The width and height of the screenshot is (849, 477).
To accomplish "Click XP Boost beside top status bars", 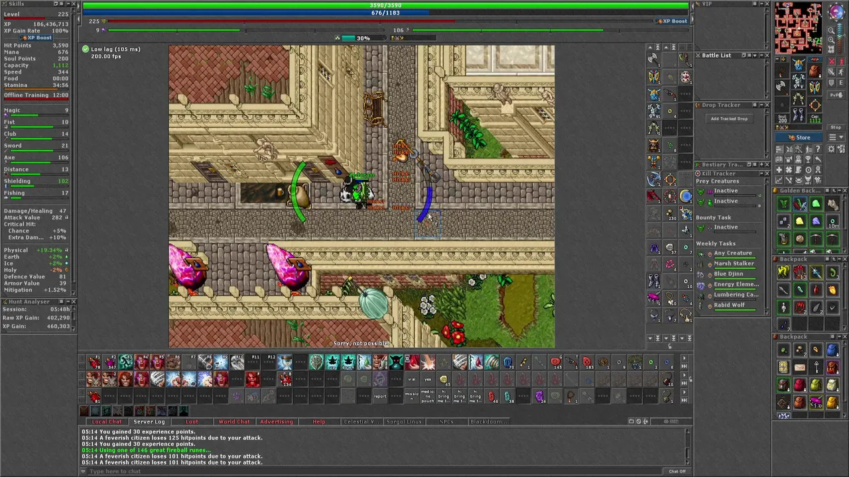I will click(x=671, y=21).
